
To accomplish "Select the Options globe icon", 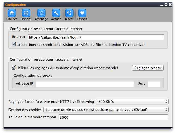I will coord(26,13).
